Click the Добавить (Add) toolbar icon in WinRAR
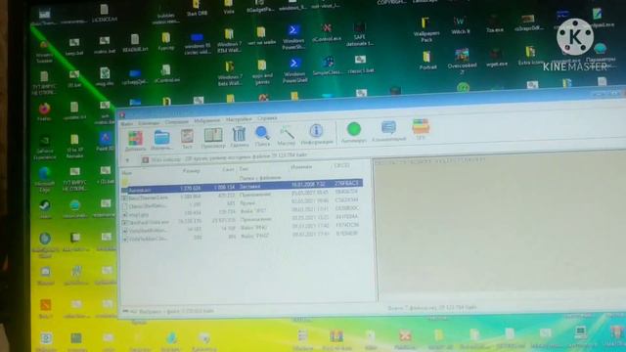Screen dimensions: 626x352 (x=135, y=139)
